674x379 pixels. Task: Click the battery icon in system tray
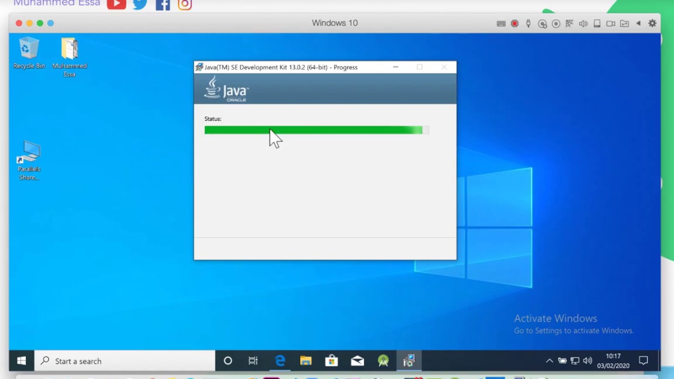point(562,361)
